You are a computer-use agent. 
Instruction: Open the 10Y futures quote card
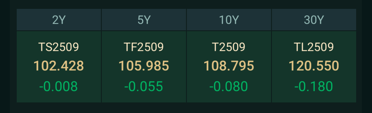[229, 67]
